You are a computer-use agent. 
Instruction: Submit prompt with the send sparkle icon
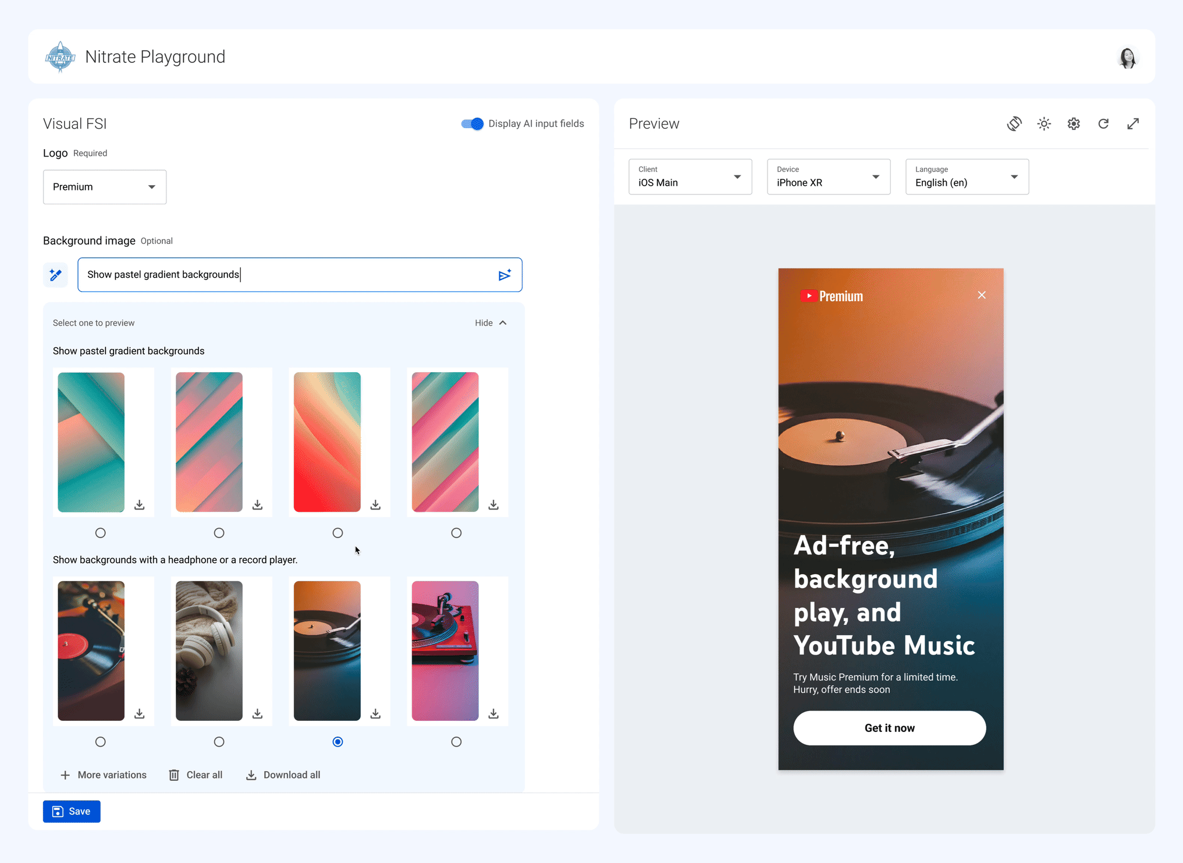[x=505, y=275]
